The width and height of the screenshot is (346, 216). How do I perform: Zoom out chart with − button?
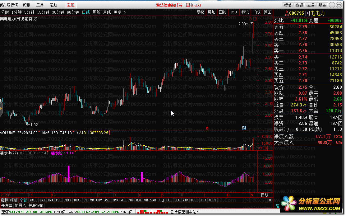[x=265, y=200]
